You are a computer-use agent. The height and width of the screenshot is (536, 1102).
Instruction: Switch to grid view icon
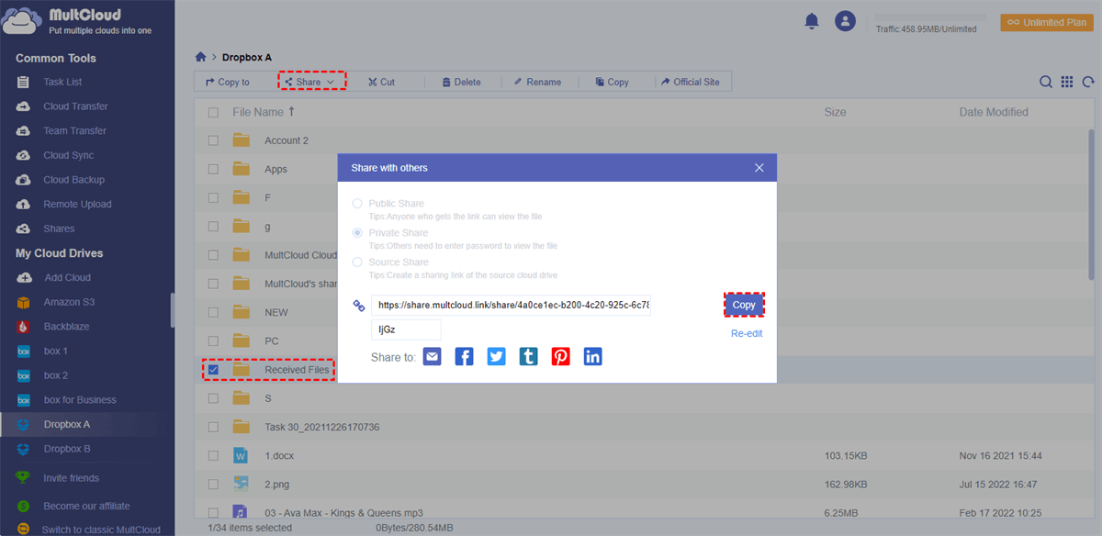[1067, 82]
